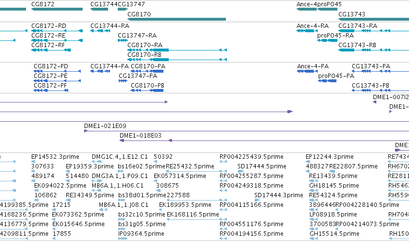Click EST RE54324.5prime
409x241 pixels.
tap(333, 195)
